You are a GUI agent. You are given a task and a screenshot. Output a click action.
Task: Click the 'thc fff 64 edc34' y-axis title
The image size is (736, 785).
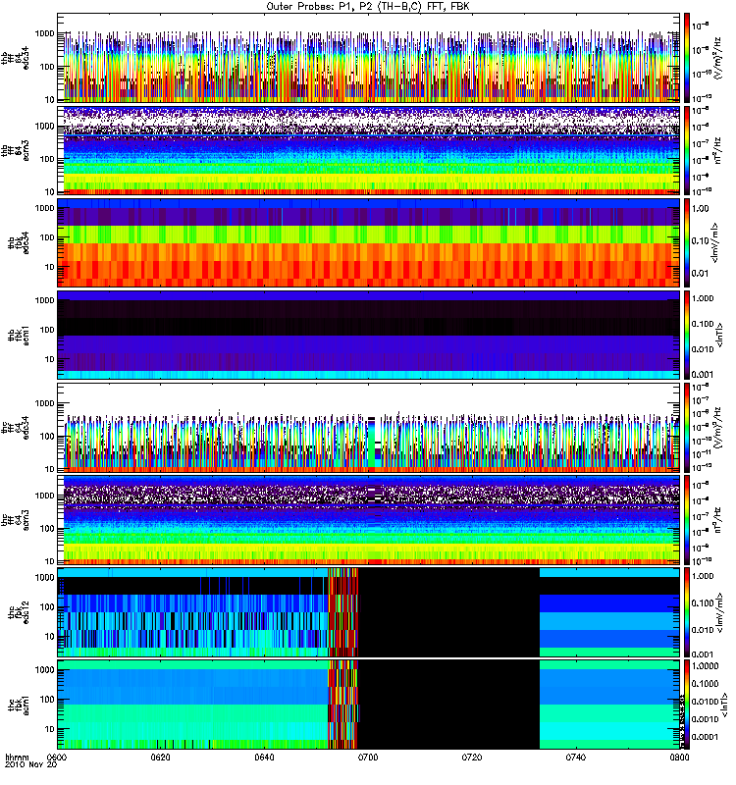tap(16, 428)
